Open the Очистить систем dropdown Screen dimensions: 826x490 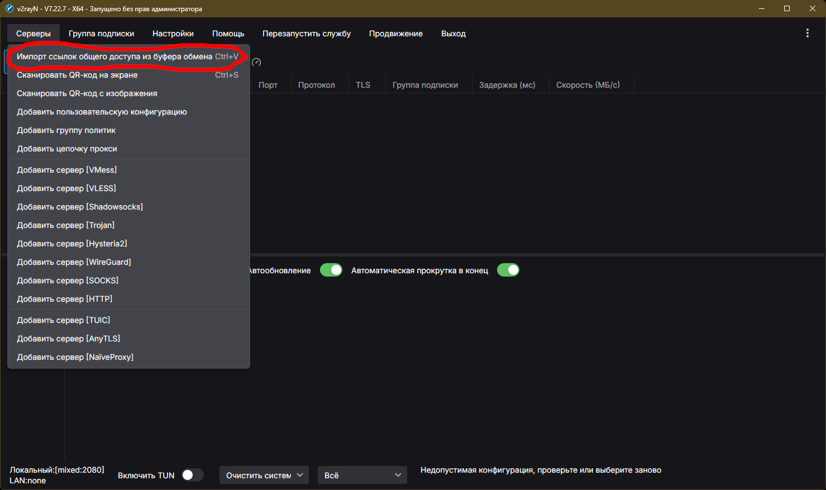(264, 475)
